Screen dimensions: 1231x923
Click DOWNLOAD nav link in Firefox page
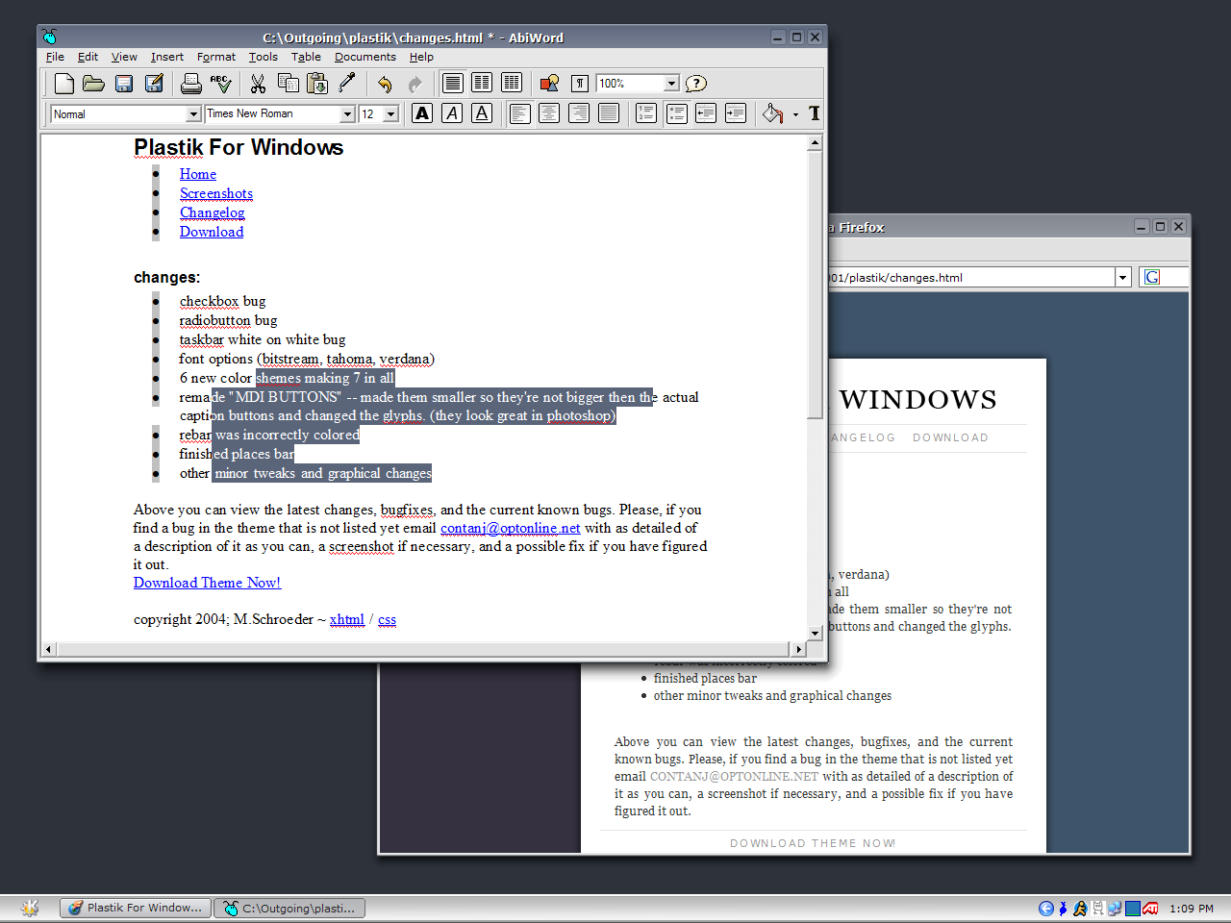(x=950, y=437)
